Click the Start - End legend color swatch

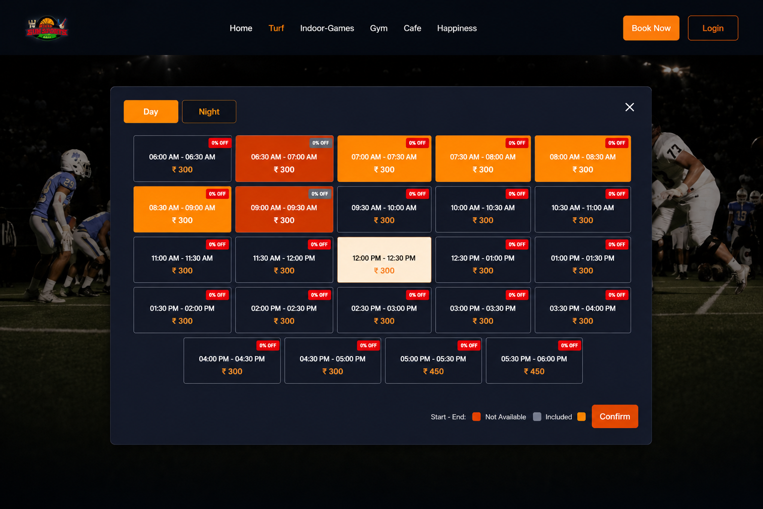476,417
